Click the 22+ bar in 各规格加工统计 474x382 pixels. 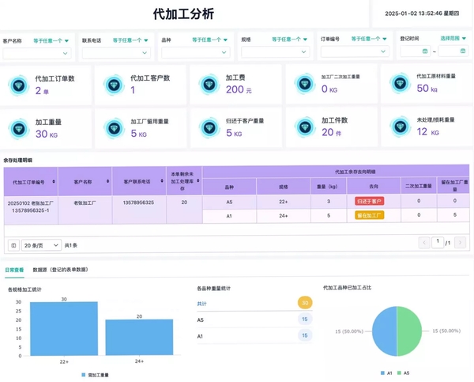click(x=64, y=328)
